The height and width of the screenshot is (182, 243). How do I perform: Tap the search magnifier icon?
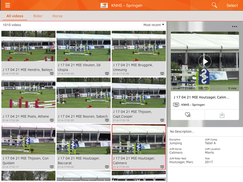214,5
